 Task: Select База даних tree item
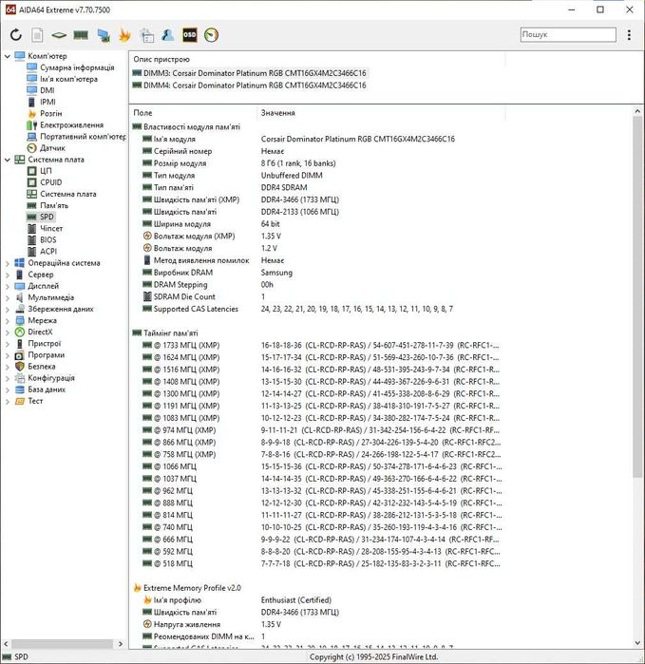[47, 389]
